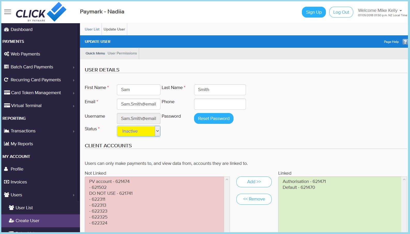Screen dimensions: 410x234
Task: Select 'Authorisation - 621471' in Linked list
Action: coord(304,181)
